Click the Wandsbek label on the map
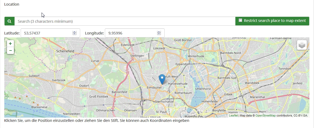This screenshot has width=314, height=128. click(x=252, y=83)
